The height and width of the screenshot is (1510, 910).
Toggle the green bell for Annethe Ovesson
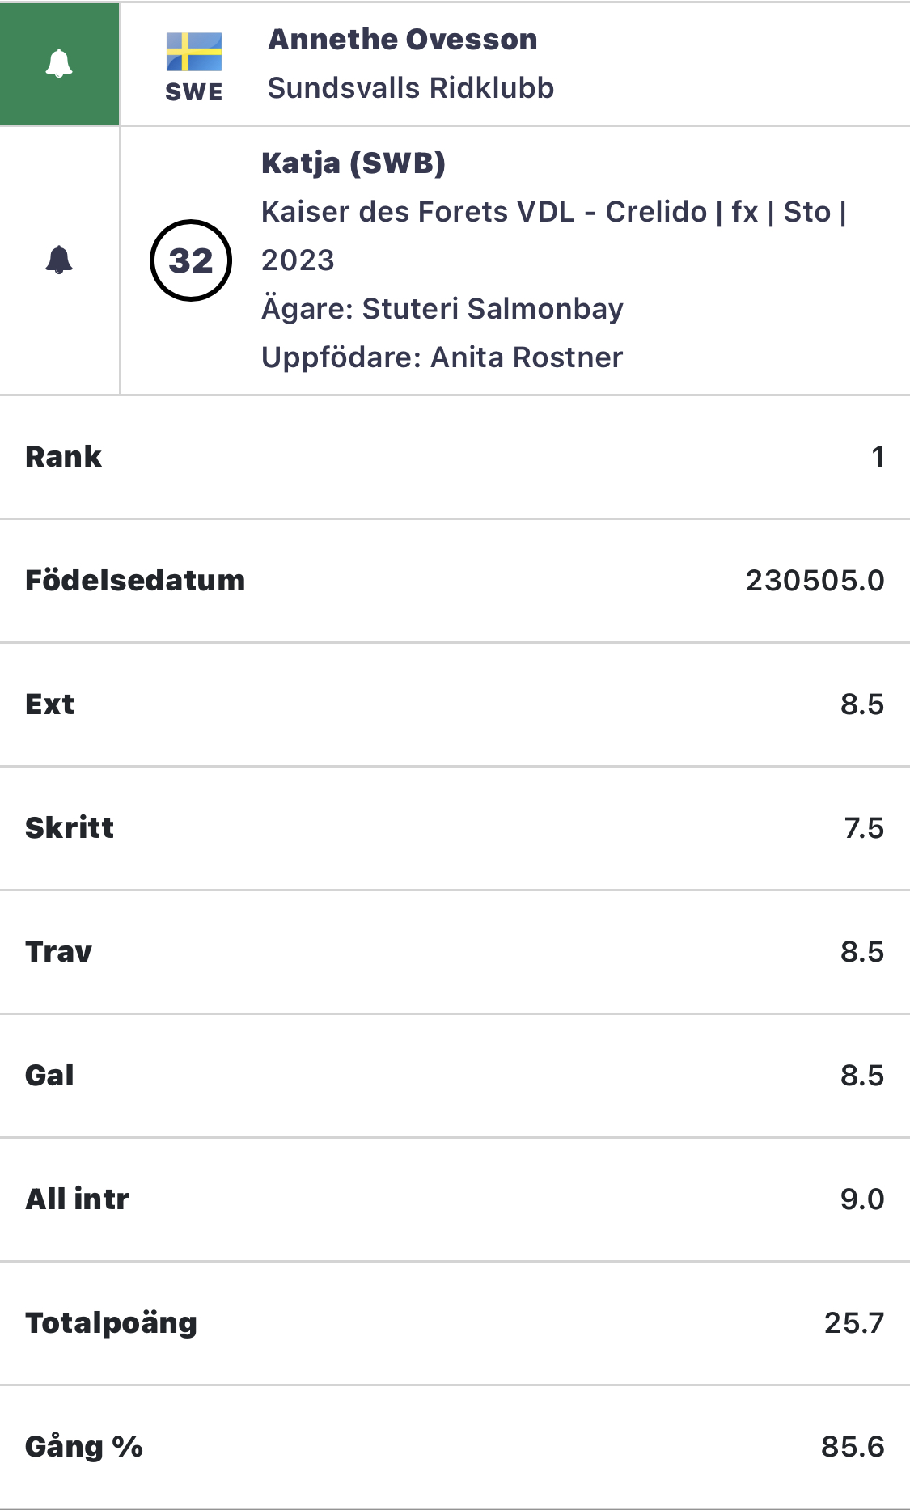pyautogui.click(x=59, y=64)
